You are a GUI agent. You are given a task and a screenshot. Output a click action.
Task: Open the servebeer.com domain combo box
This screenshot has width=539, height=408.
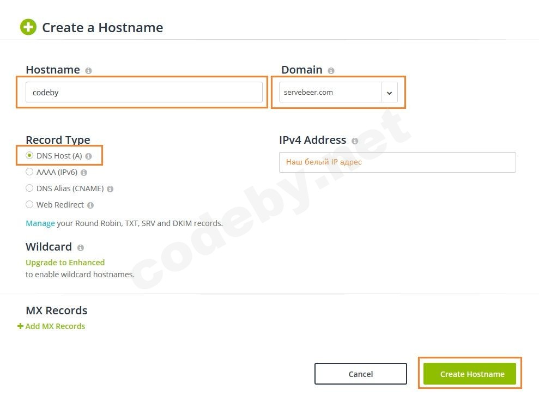click(330, 93)
